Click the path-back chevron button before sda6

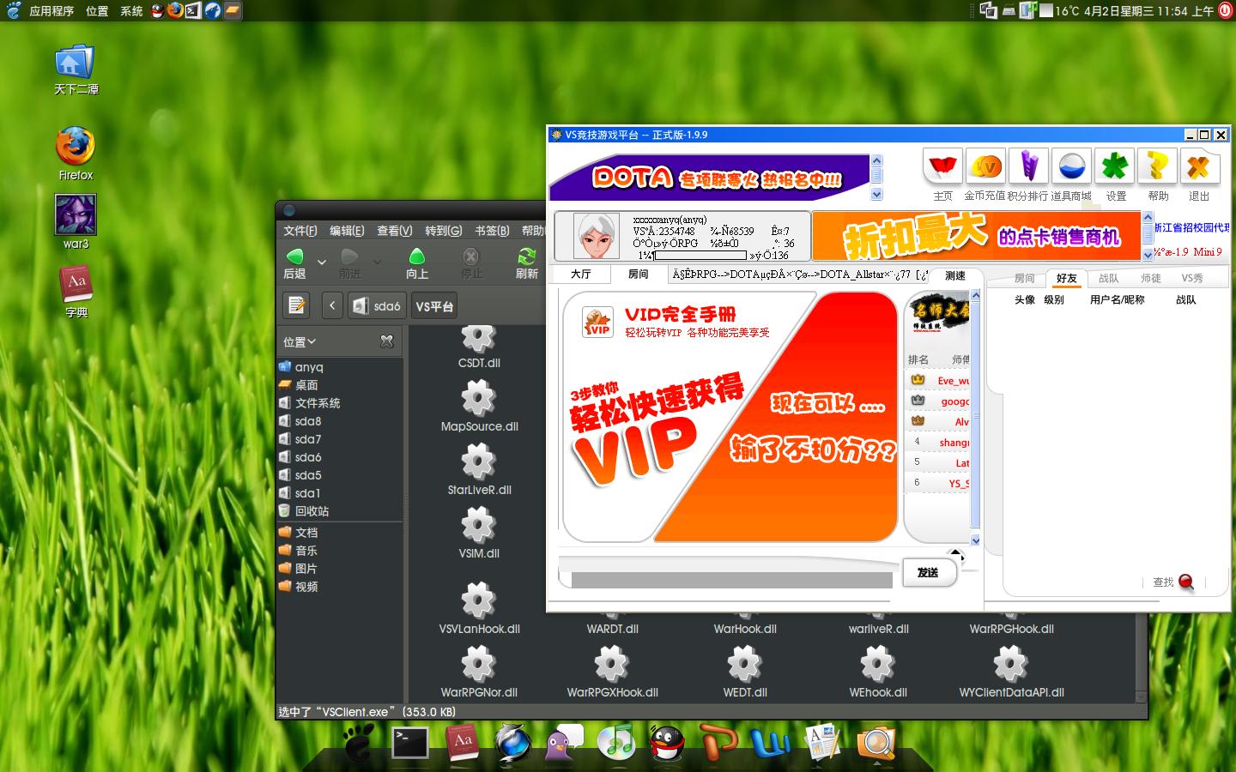(x=333, y=305)
